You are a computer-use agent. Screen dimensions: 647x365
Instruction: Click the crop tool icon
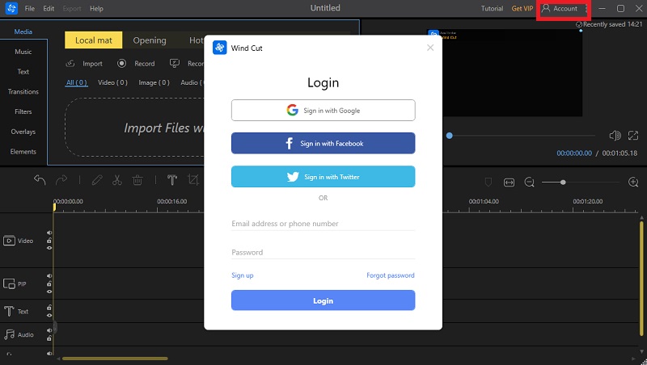(x=192, y=180)
